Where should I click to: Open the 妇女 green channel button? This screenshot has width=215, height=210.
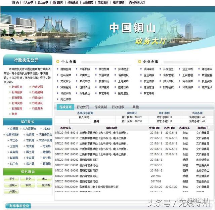tap(28, 179)
